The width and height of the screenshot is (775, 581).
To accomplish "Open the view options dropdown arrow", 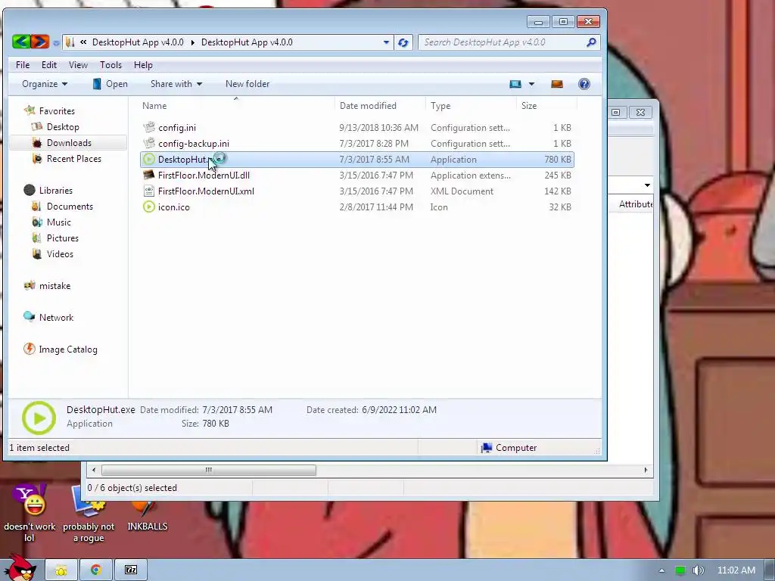I will pos(532,84).
